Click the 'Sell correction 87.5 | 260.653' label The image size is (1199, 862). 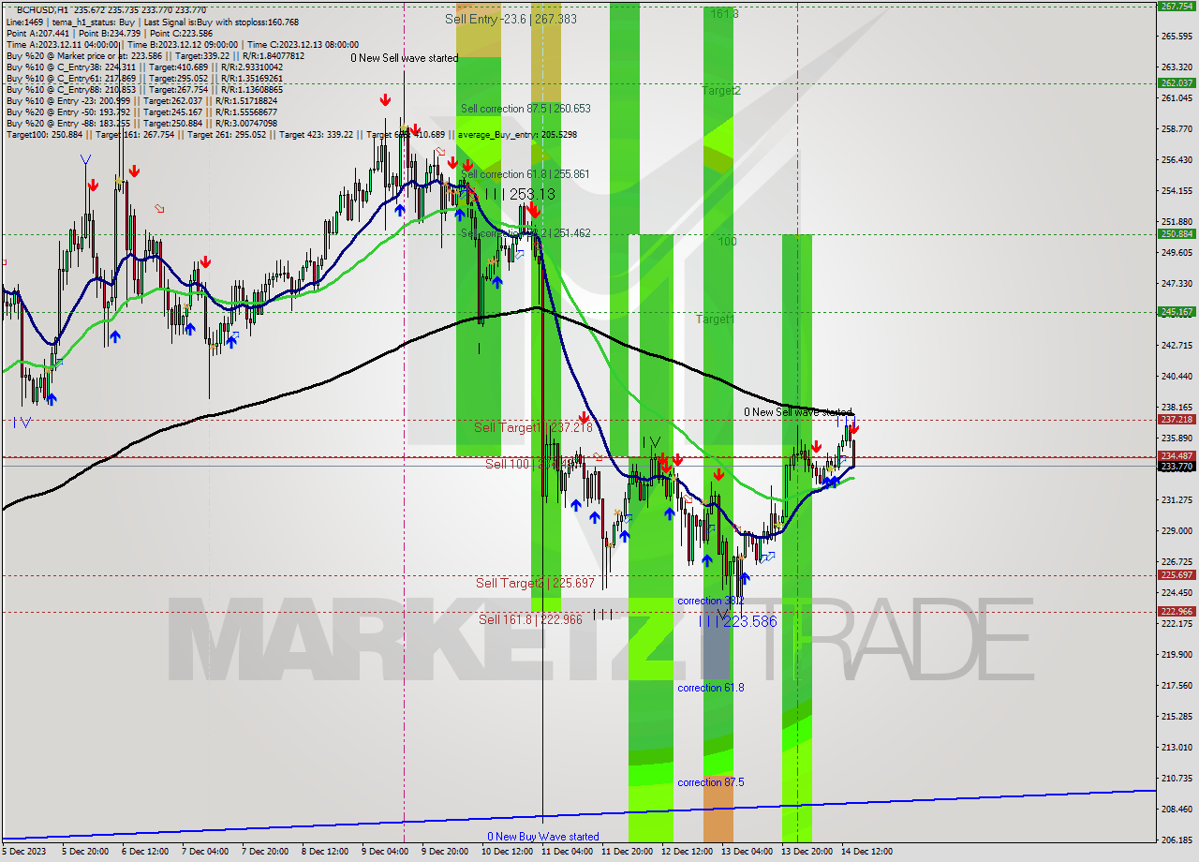(x=525, y=109)
